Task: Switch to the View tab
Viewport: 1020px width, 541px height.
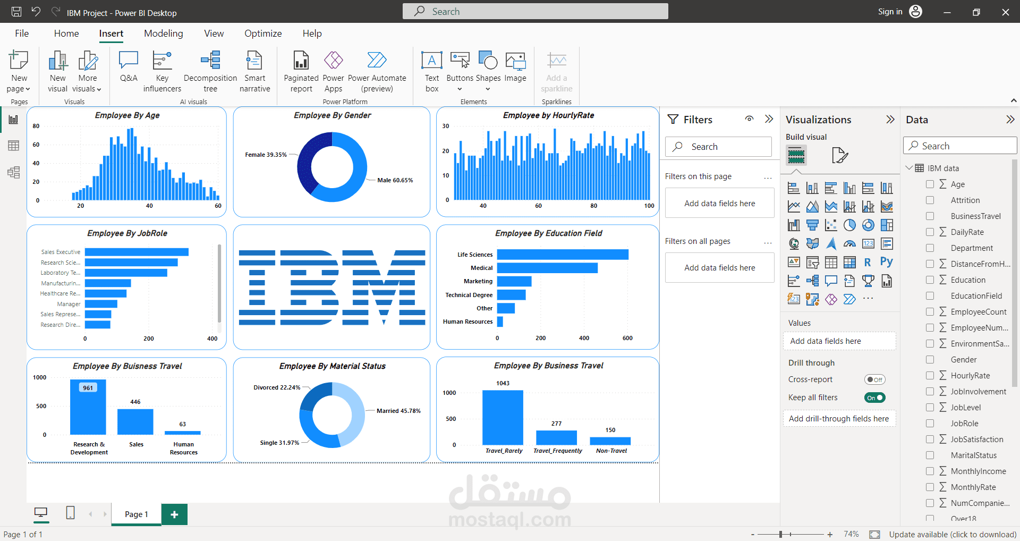Action: [214, 33]
